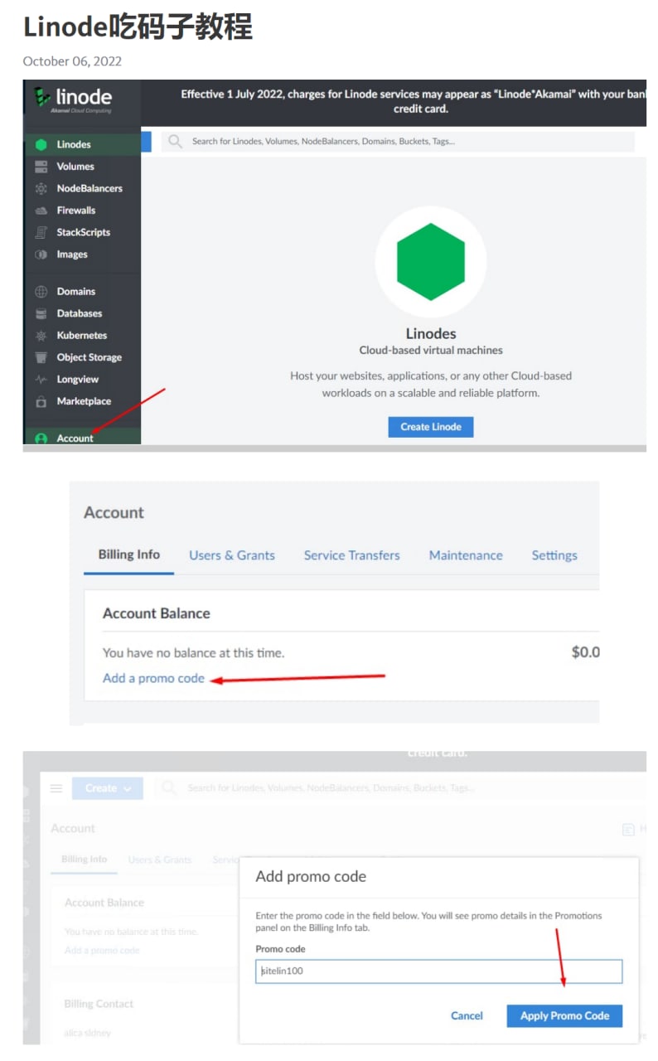Screen dimensions: 658x1061
Task: Click the Create Linode button
Action: pos(431,427)
